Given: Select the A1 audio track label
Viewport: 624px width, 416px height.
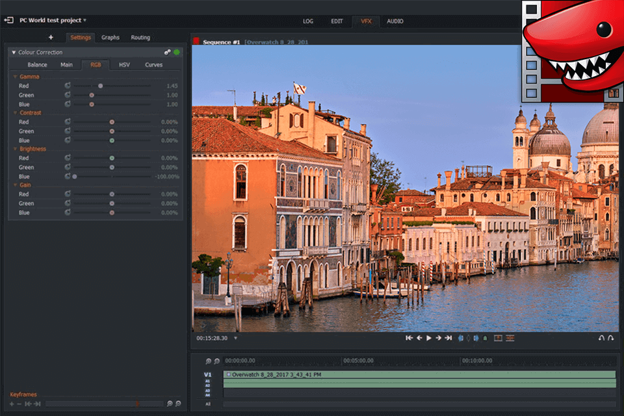Looking at the screenshot, I should tap(207, 381).
